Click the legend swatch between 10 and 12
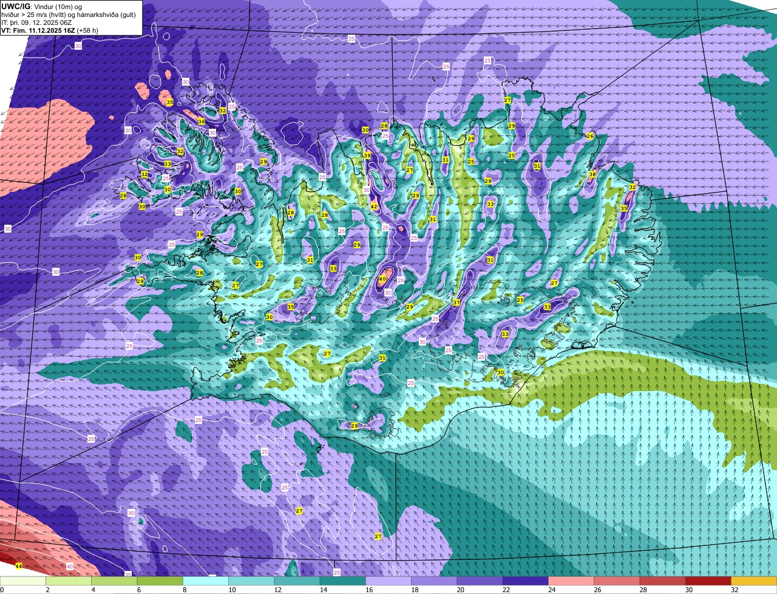Screen dimensions: 777x594 click(251, 581)
